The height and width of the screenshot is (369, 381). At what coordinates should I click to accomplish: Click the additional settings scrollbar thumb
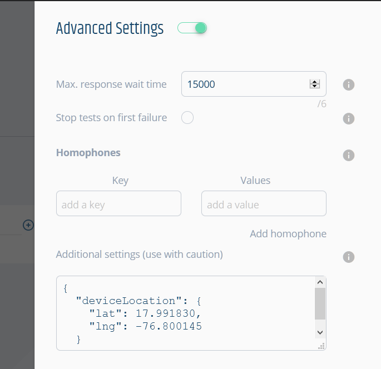[x=320, y=303]
